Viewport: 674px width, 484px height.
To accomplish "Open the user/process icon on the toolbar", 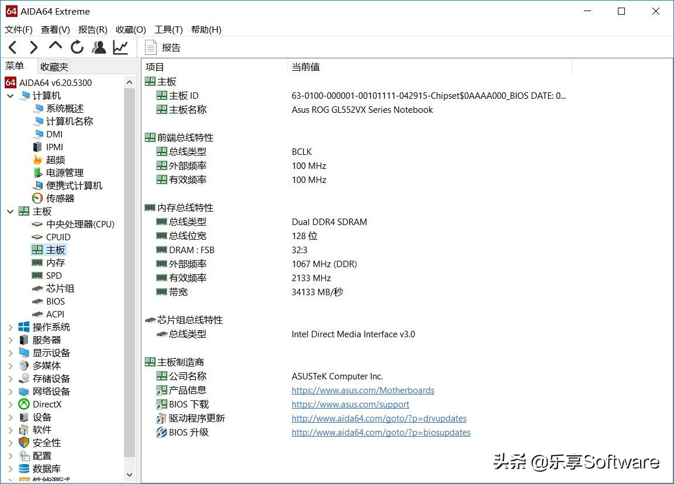I will (98, 47).
